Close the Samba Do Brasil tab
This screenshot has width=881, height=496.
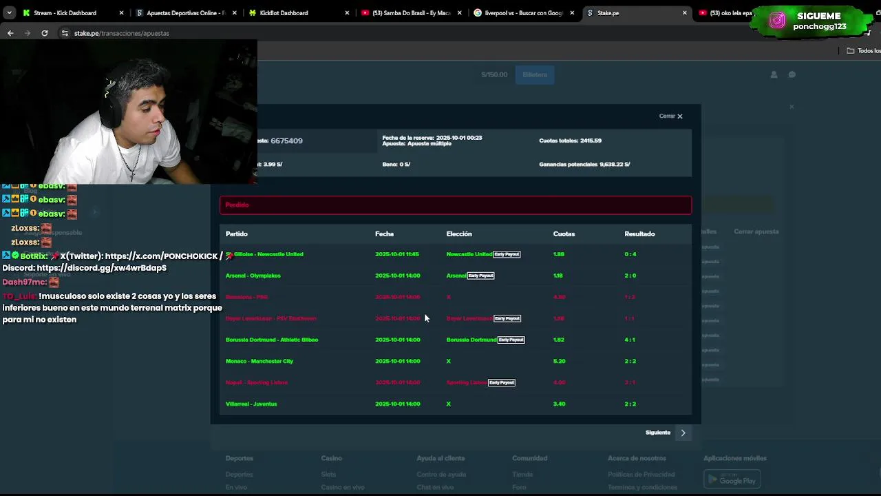[x=460, y=13]
